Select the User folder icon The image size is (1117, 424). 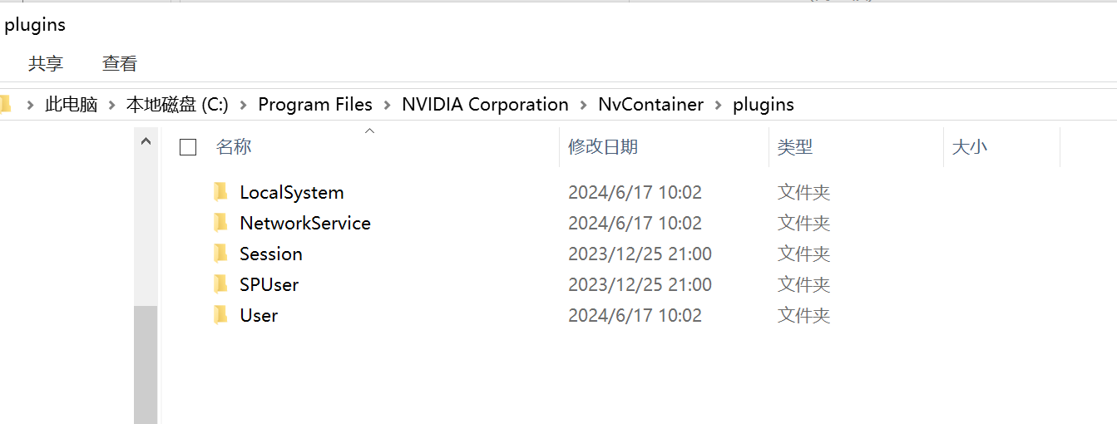tap(220, 315)
